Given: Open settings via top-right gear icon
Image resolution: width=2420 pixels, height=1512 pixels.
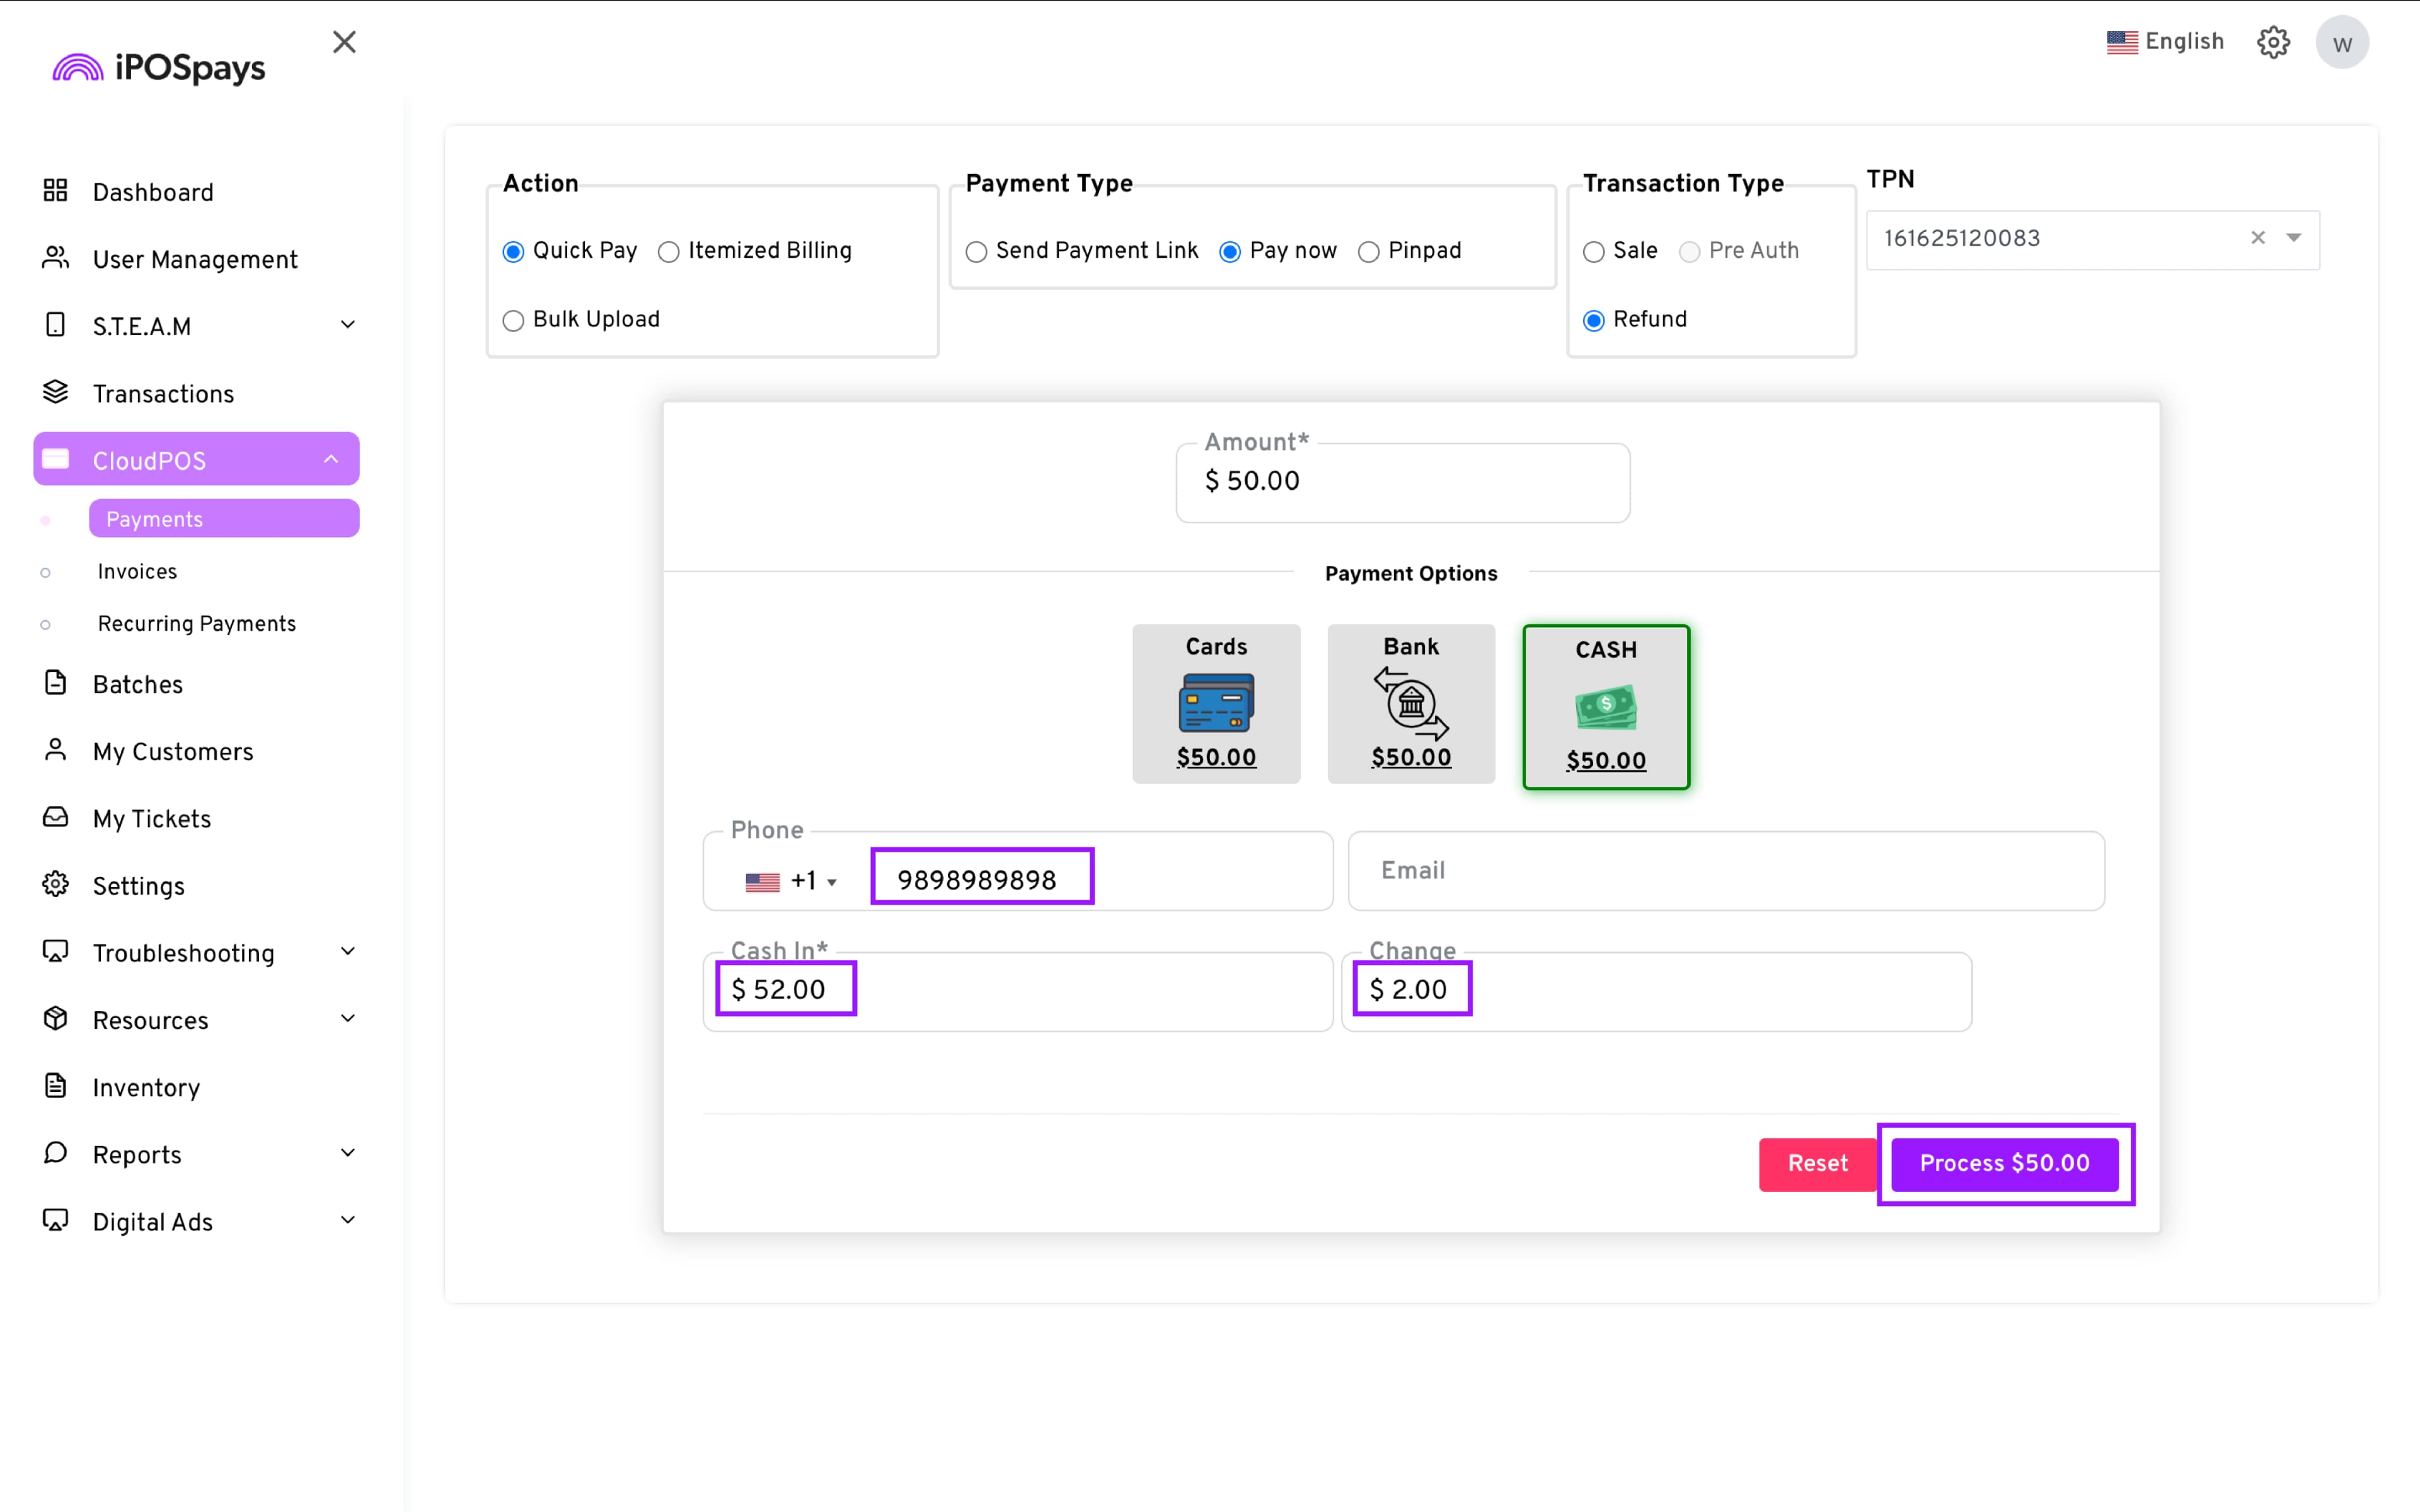Looking at the screenshot, I should (2273, 42).
